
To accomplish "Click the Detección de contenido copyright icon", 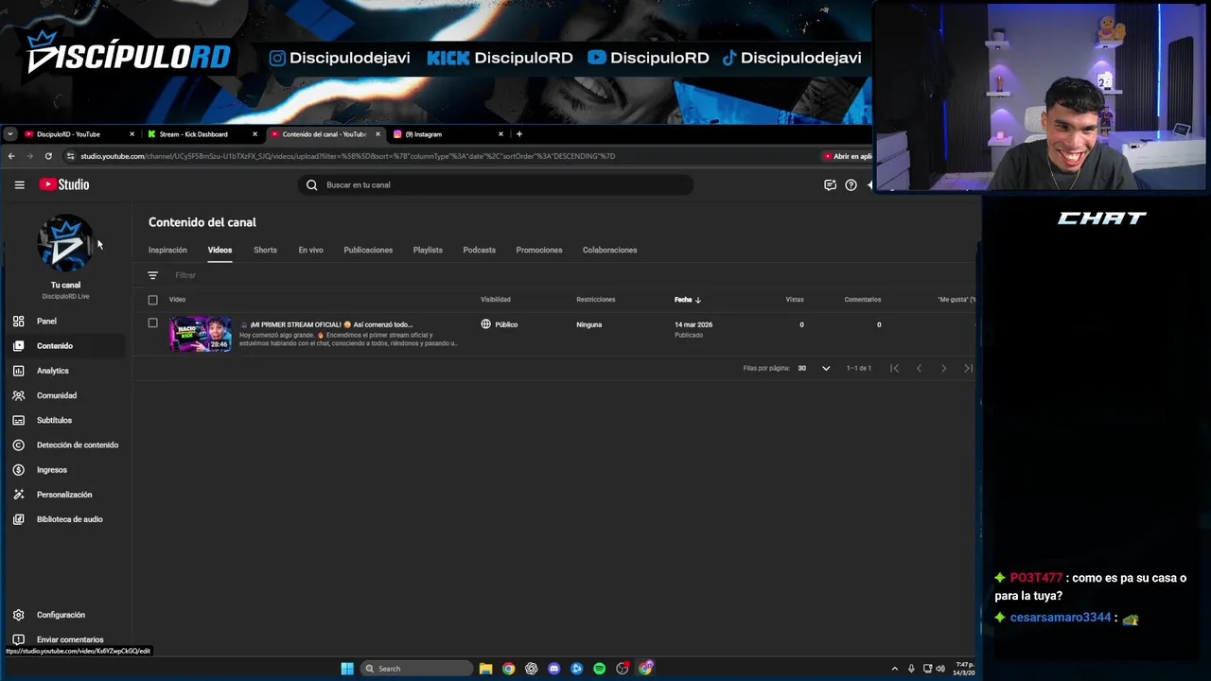I will tap(18, 445).
